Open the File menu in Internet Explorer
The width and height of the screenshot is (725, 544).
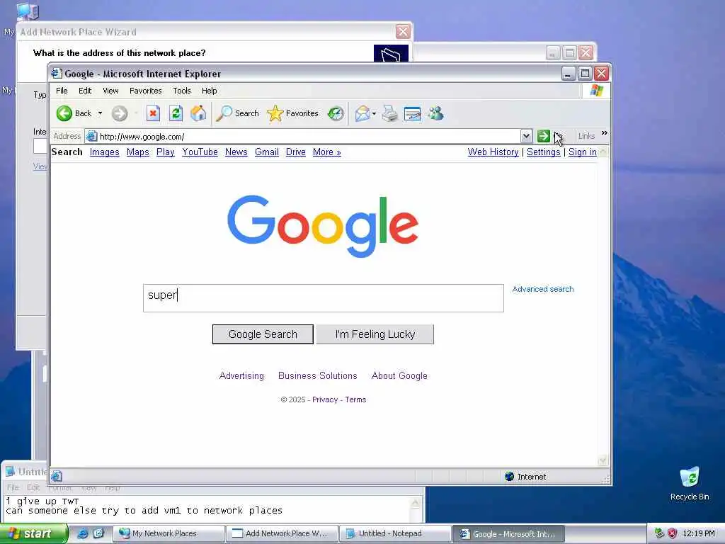click(62, 91)
